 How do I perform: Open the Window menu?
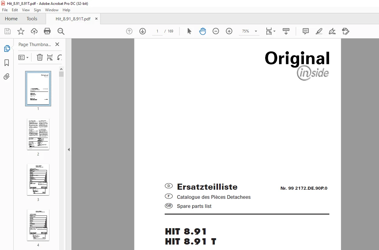point(52,10)
